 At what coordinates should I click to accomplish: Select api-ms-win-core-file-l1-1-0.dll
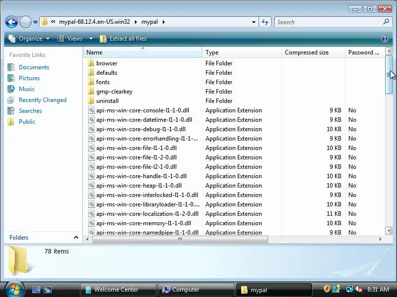(x=136, y=148)
